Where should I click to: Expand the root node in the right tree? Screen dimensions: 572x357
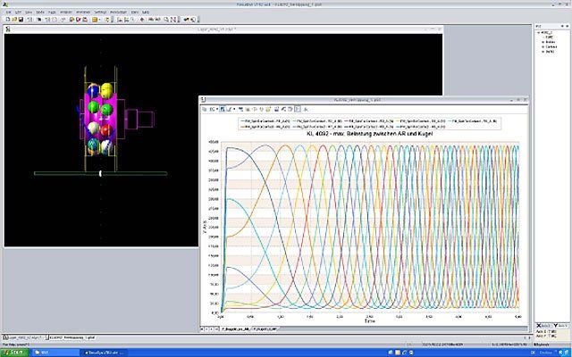pyautogui.click(x=536, y=33)
